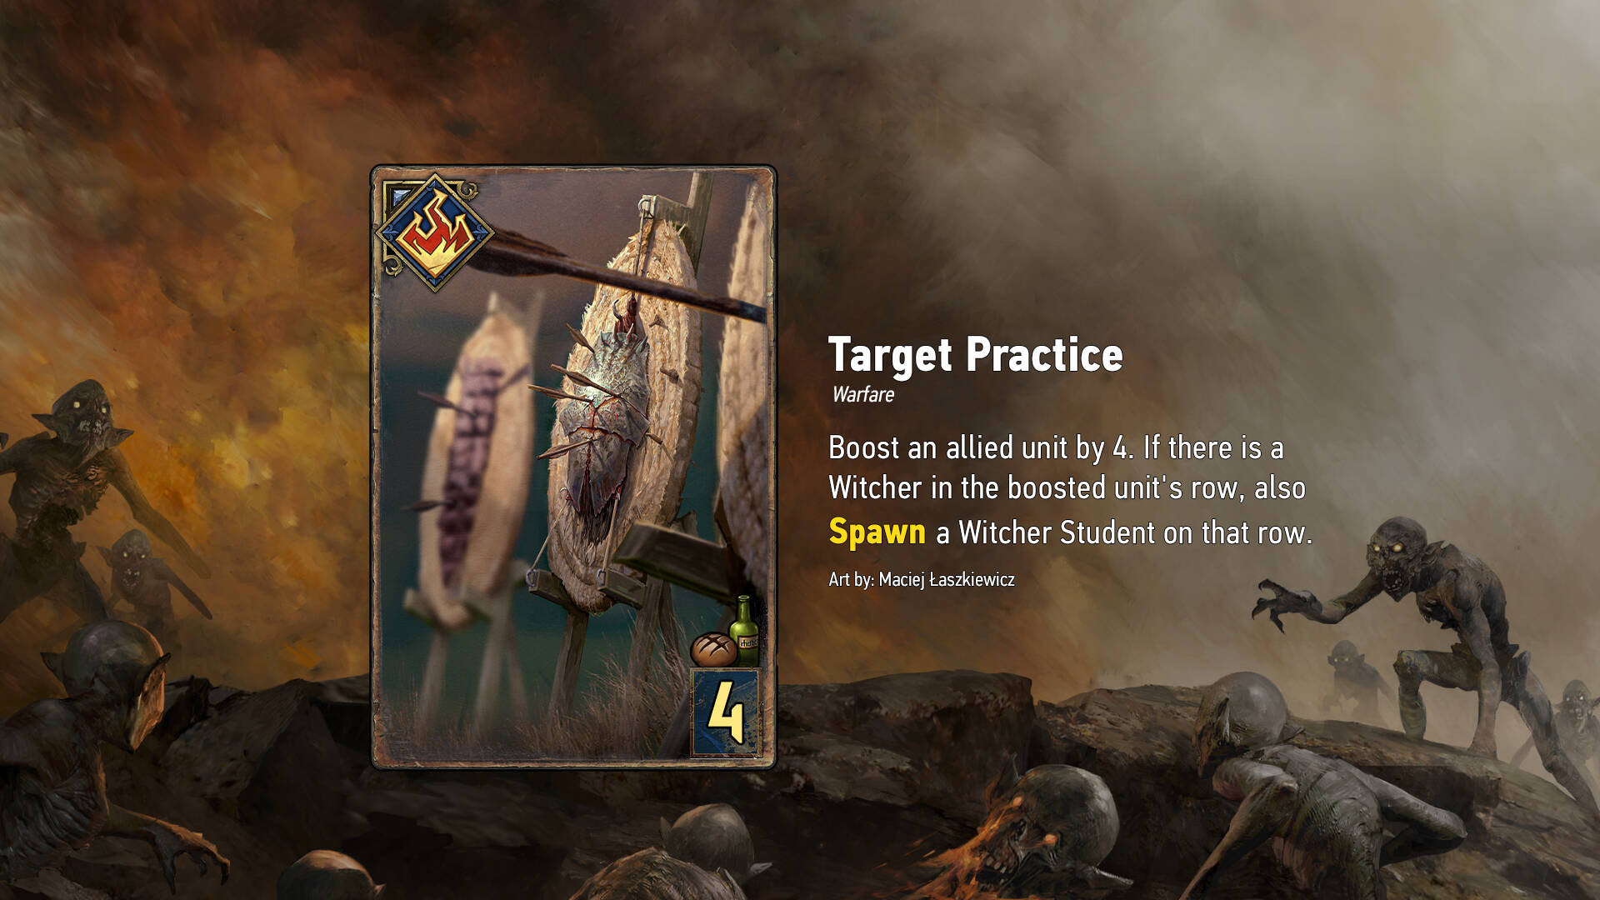Screen dimensions: 1600x900
Task: Click the blurred purple target on card
Action: [x=475, y=467]
